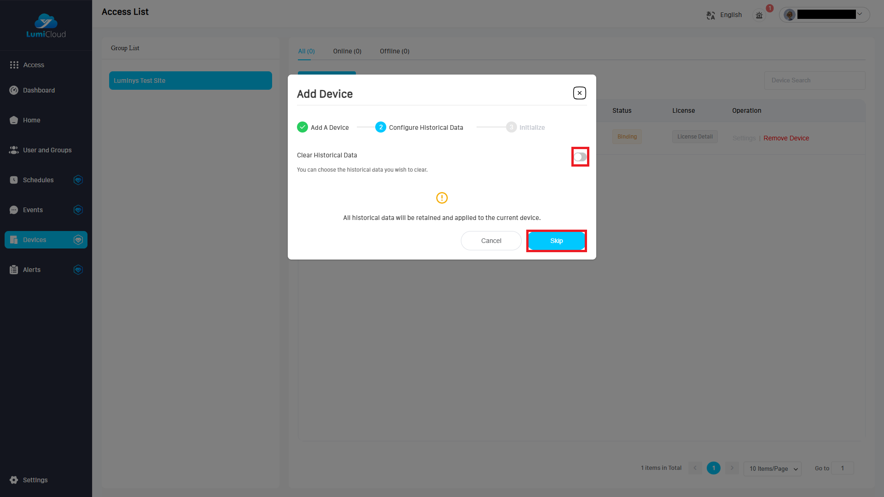
Task: Click the Dashboard gauge icon in sidebar
Action: click(x=14, y=90)
